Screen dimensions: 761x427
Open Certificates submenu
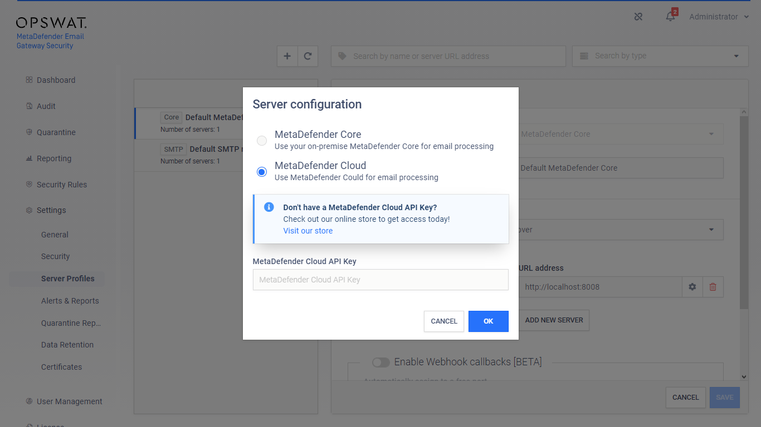(61, 367)
